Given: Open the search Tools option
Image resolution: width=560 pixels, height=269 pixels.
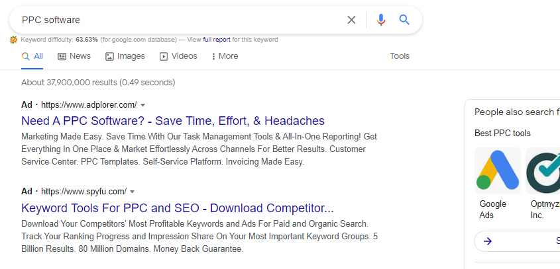Looking at the screenshot, I should [x=400, y=56].
